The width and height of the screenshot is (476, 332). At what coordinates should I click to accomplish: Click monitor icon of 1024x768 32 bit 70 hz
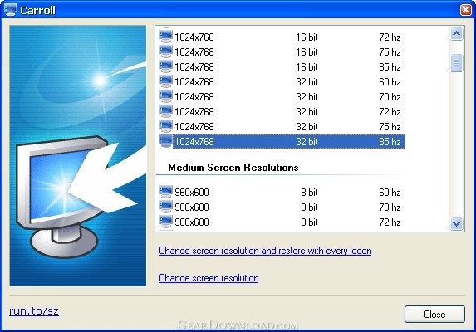coord(166,96)
